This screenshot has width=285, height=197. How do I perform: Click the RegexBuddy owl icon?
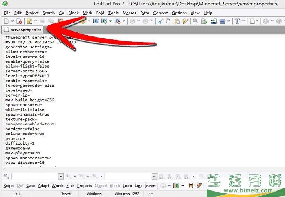191,186
